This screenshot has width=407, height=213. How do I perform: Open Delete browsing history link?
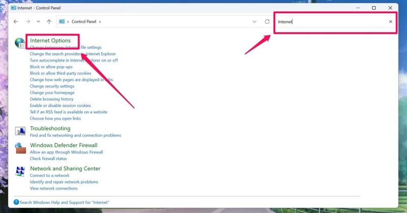tap(51, 99)
